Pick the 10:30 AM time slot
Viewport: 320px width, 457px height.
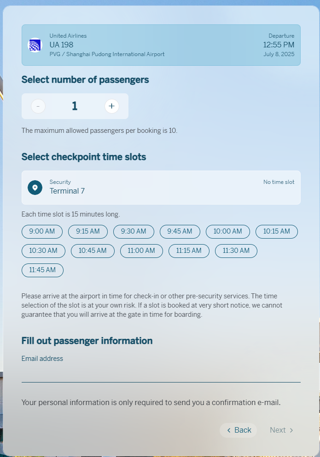43,251
